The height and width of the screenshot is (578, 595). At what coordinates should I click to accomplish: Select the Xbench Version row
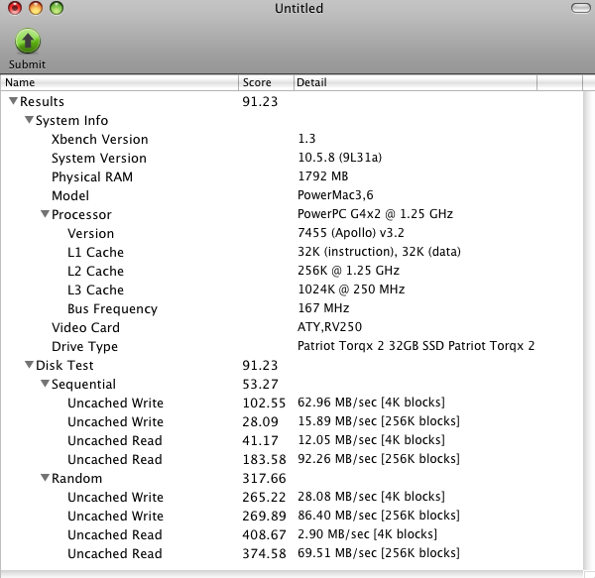pos(292,139)
